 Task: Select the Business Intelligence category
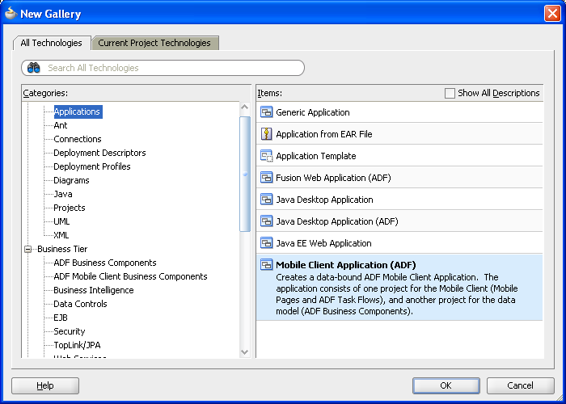point(94,290)
